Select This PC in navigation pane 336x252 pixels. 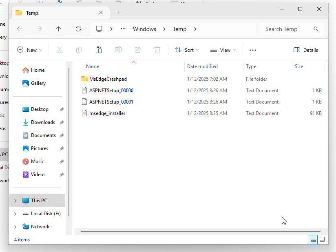click(37, 201)
